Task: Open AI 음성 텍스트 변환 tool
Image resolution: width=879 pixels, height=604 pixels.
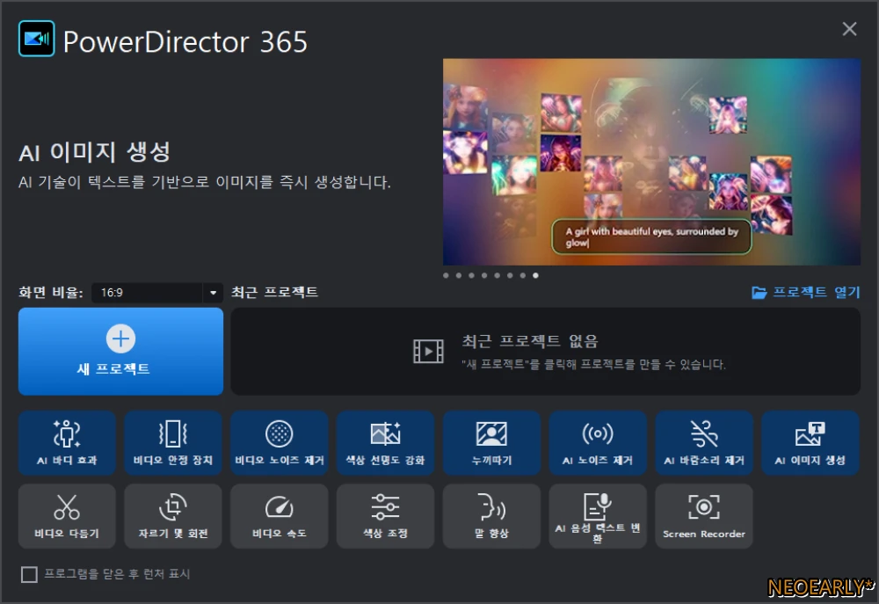Action: (598, 516)
